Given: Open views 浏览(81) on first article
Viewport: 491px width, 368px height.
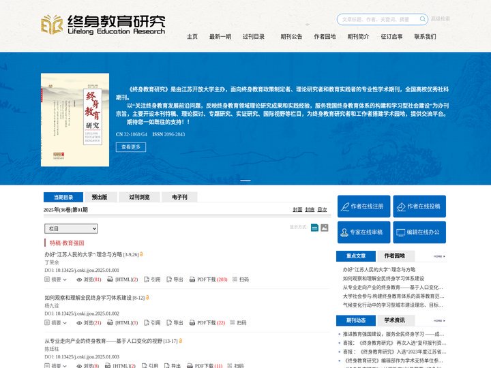Looking at the screenshot, I should coord(89,279).
